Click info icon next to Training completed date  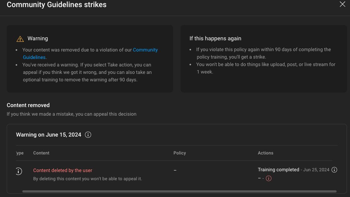click(334, 170)
